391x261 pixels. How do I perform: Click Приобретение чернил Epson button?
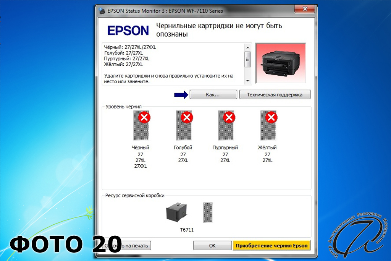click(271, 246)
